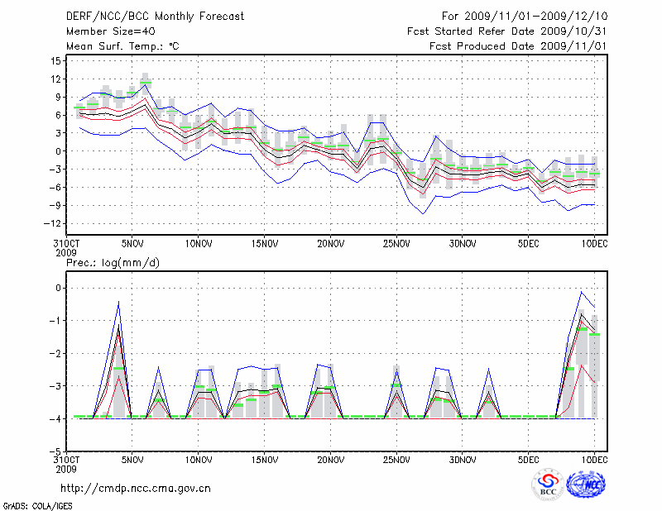Click -12 on the temperature y-axis
The height and width of the screenshot is (511, 662).
point(56,224)
